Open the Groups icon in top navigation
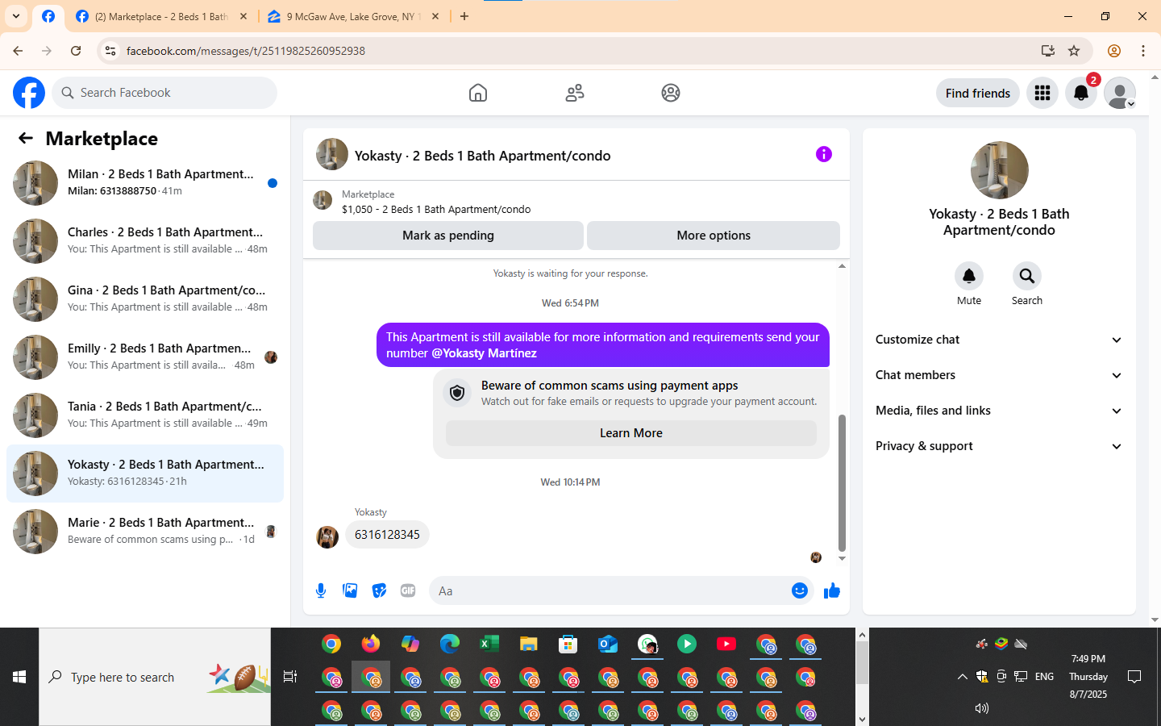 pos(671,93)
